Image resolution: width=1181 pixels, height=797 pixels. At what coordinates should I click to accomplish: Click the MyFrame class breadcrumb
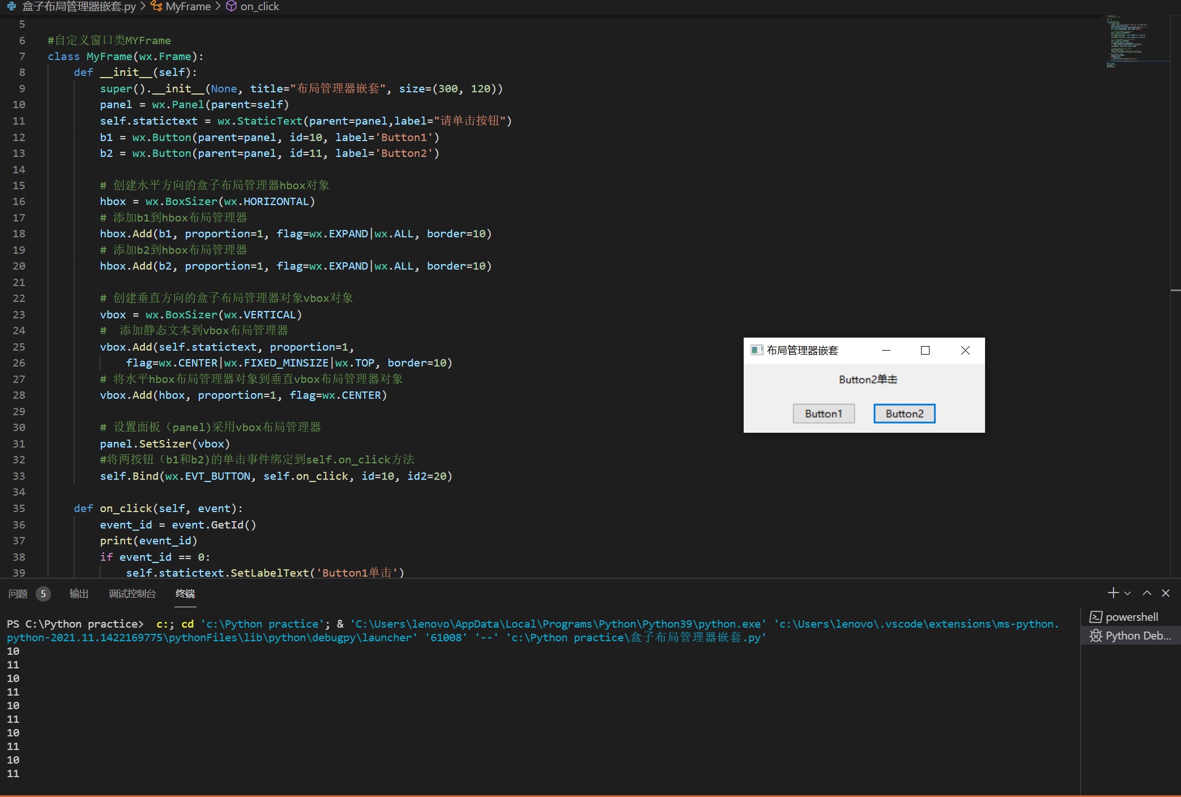coord(187,6)
